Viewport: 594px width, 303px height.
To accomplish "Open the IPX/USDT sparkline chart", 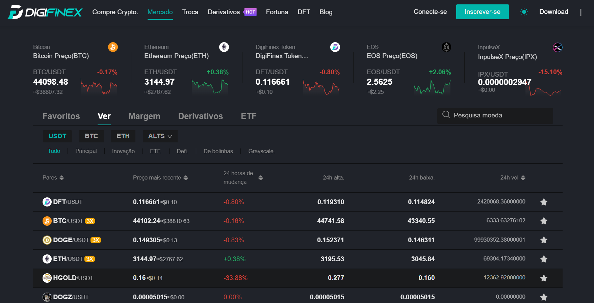I will click(544, 88).
